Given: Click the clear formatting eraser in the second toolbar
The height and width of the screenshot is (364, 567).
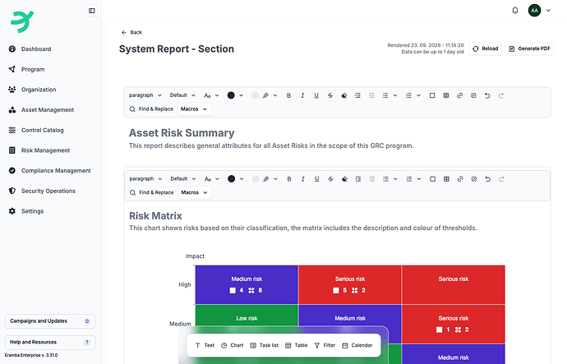Looking at the screenshot, I should (x=344, y=179).
